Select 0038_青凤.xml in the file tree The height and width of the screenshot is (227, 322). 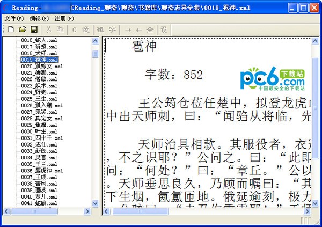tap(39, 184)
